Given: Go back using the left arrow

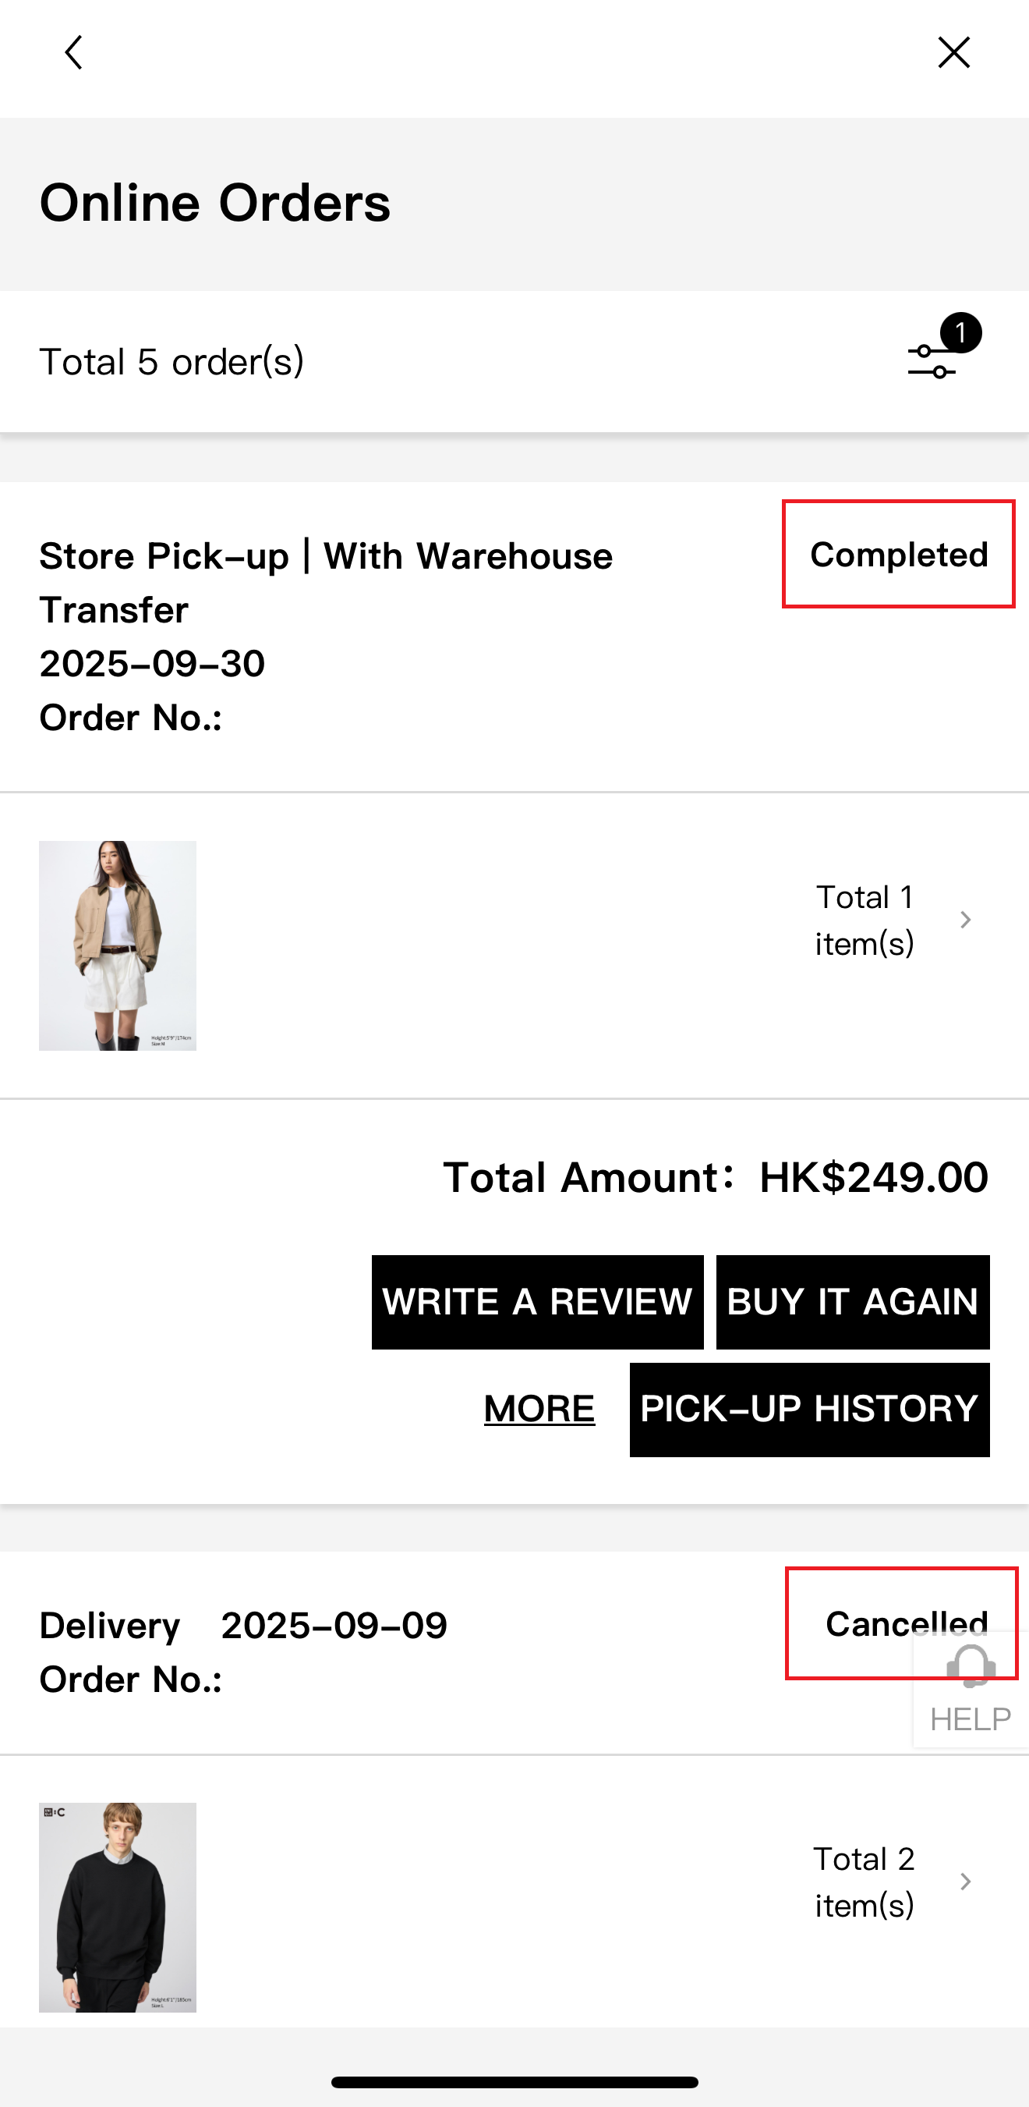Looking at the screenshot, I should coord(73,53).
